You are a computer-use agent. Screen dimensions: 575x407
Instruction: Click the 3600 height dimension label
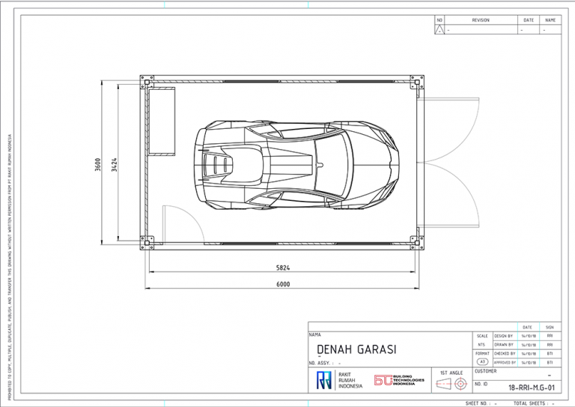click(98, 164)
